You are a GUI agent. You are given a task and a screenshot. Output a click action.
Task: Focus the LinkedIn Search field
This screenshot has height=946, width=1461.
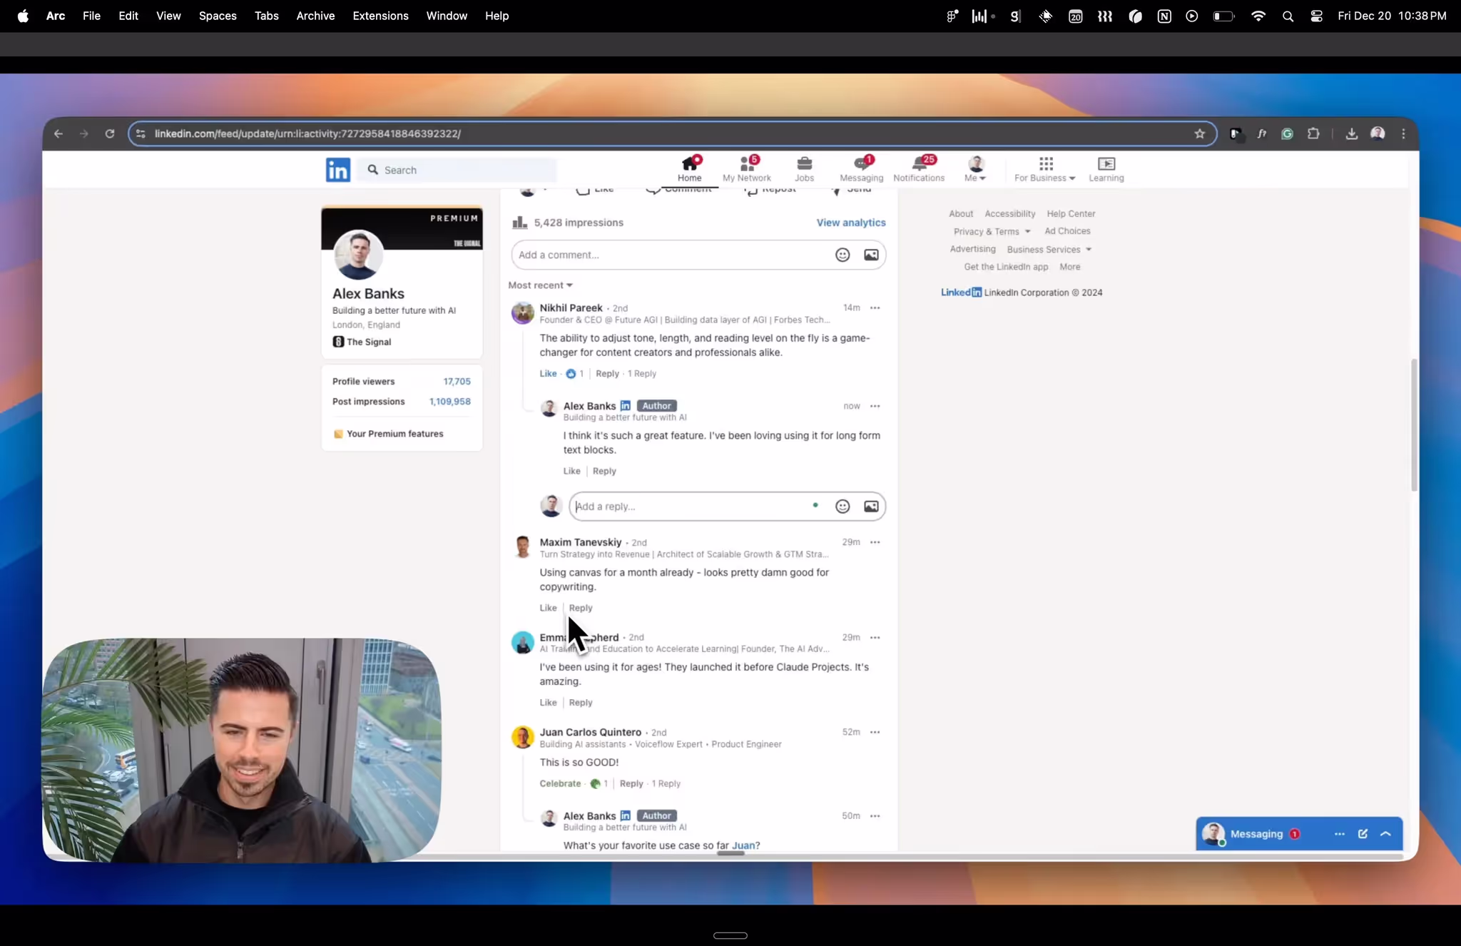click(457, 170)
